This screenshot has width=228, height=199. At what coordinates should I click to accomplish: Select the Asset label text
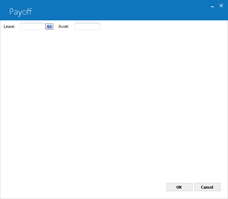tap(64, 26)
